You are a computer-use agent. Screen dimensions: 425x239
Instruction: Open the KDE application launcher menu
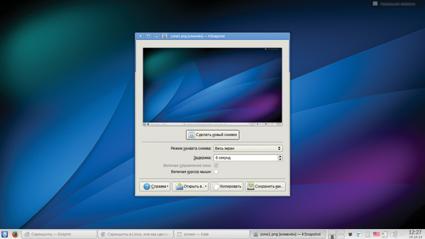click(5, 234)
